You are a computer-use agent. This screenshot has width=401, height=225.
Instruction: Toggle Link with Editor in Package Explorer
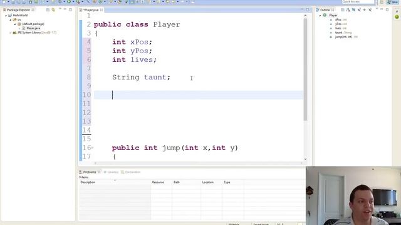(53, 10)
